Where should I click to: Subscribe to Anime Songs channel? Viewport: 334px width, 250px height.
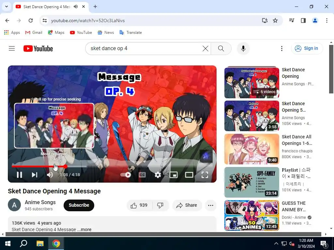pyautogui.click(x=79, y=205)
